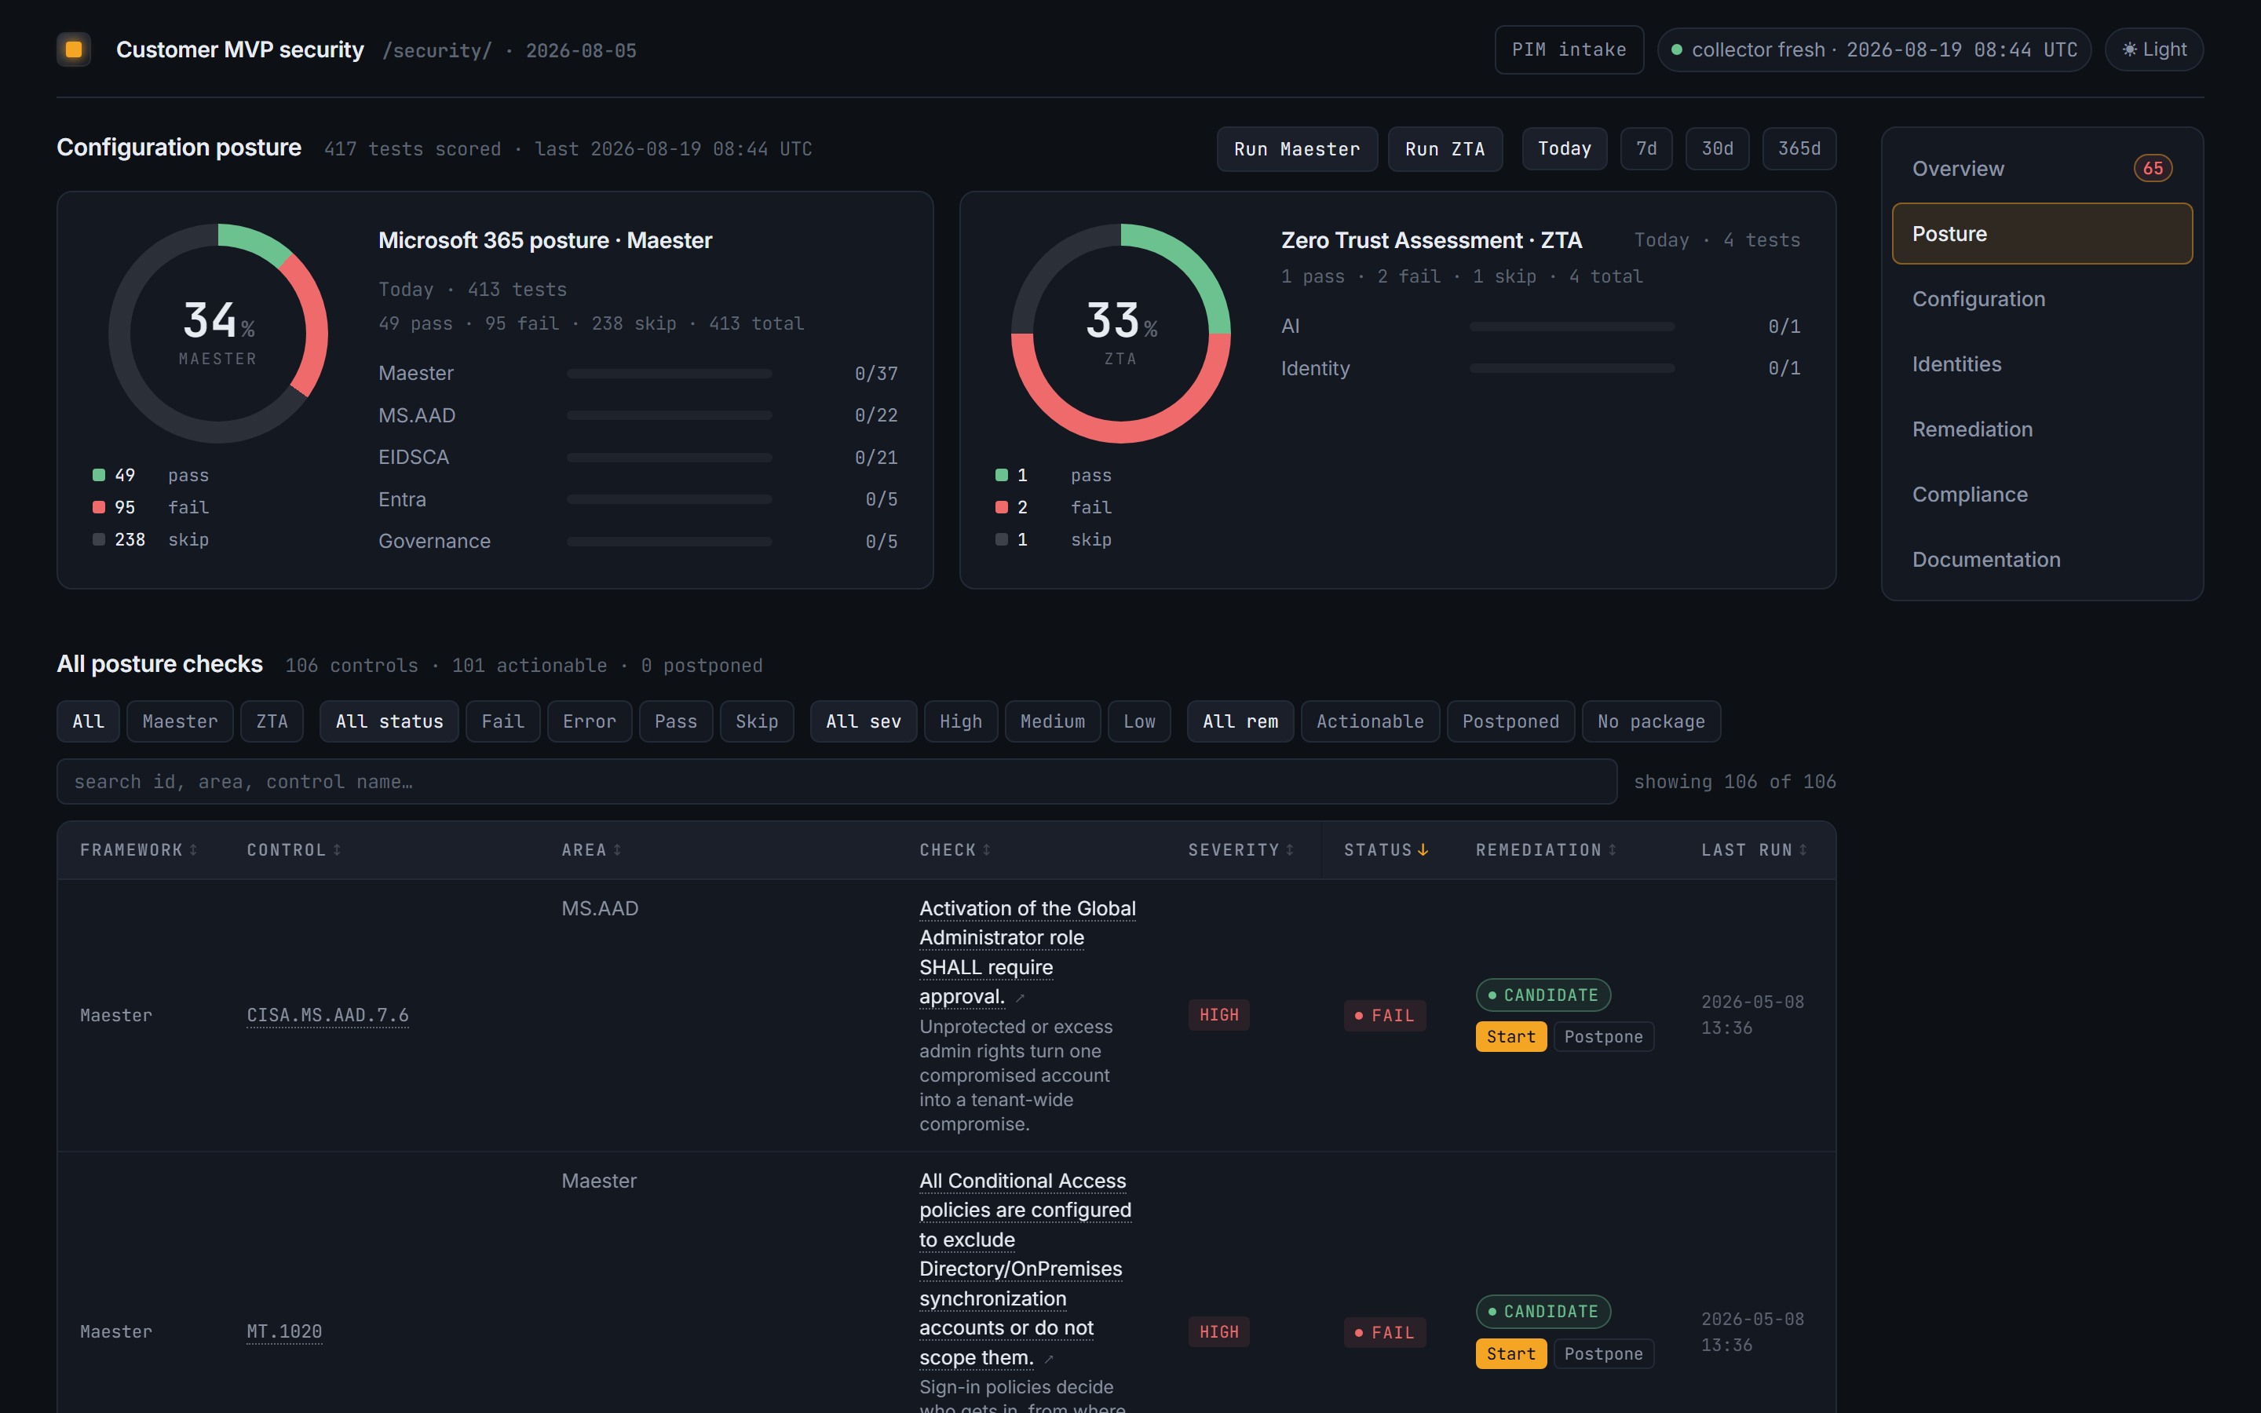2261x1413 pixels.
Task: Click the Maester 34% donut chart
Action: pos(217,333)
